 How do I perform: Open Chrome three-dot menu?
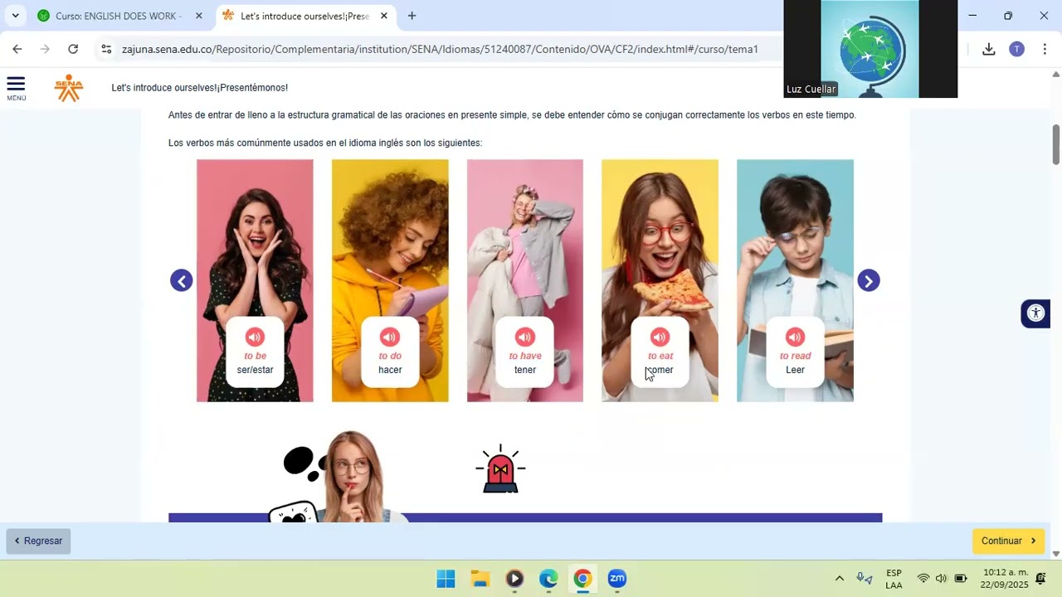pyautogui.click(x=1045, y=49)
